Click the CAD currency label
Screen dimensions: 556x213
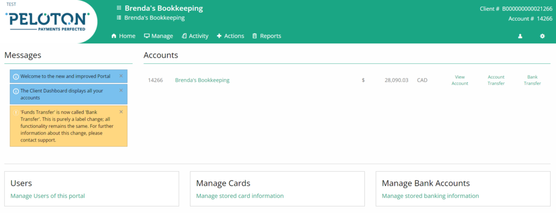(422, 80)
